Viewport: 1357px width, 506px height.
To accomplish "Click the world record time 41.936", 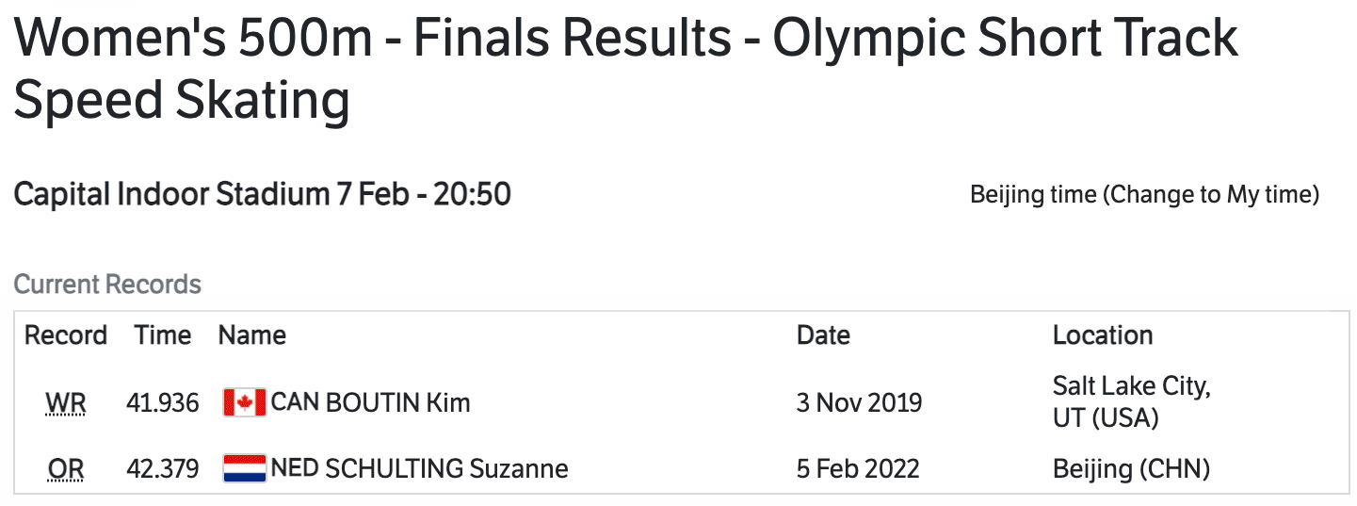I will click(163, 403).
